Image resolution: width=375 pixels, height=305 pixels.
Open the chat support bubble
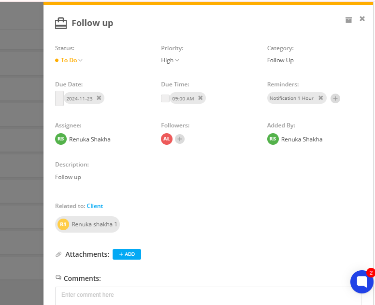click(x=362, y=281)
